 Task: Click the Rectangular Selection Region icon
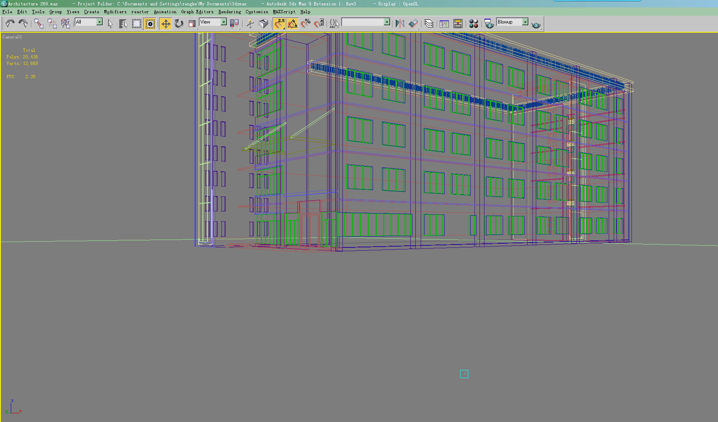tap(137, 24)
